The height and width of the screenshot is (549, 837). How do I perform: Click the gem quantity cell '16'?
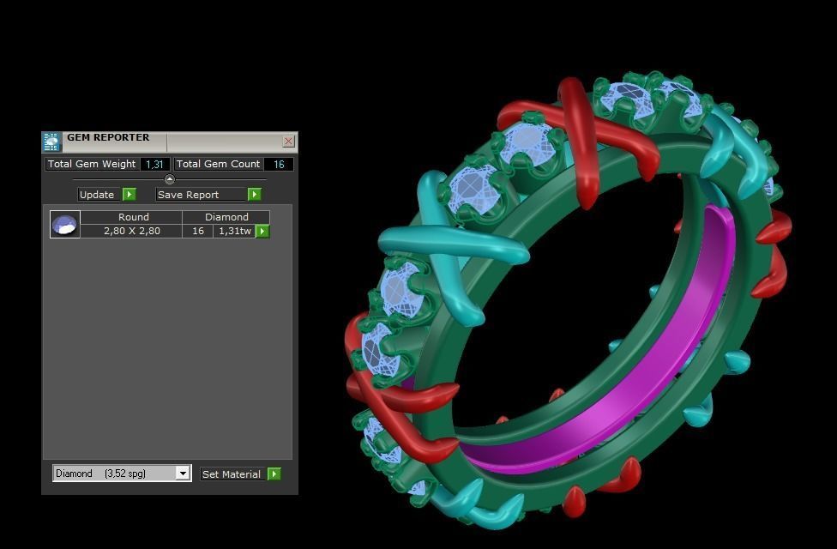tap(198, 231)
